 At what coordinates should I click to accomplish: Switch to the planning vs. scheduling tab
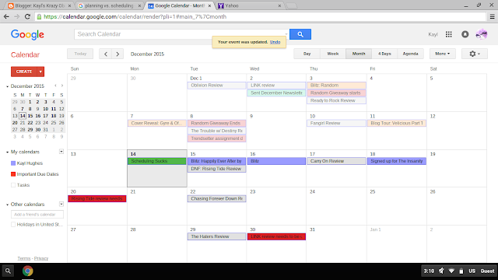pos(110,5)
